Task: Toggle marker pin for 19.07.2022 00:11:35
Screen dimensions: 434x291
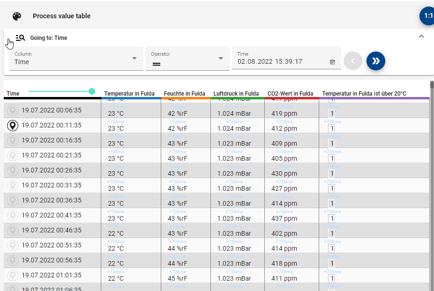Action: (13, 126)
